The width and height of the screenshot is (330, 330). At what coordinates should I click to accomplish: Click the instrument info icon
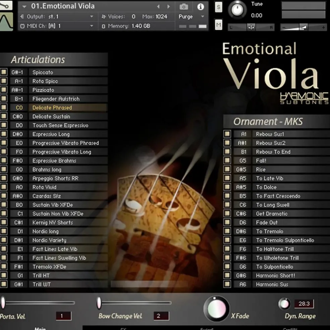coord(200,7)
